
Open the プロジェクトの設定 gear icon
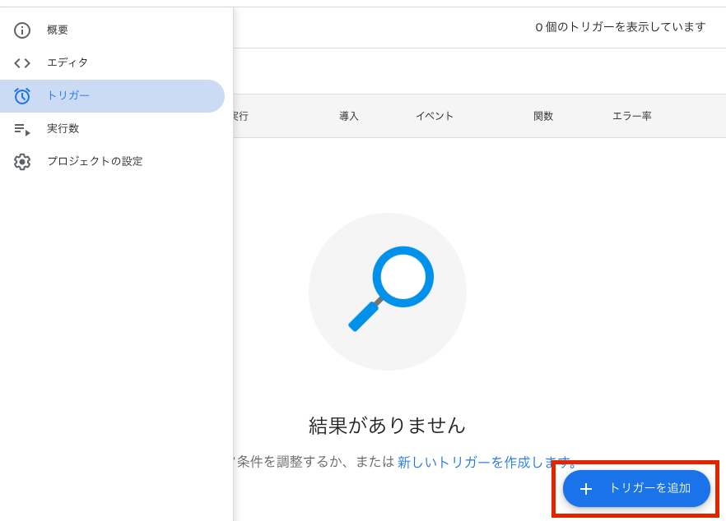(x=21, y=161)
